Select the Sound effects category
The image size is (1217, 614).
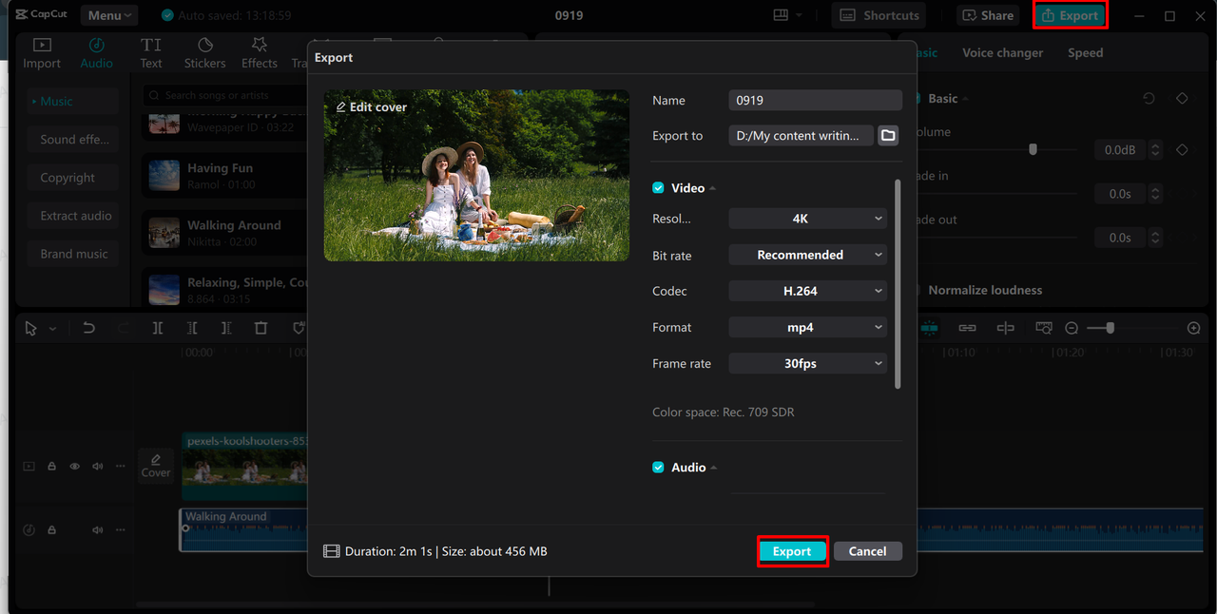coord(73,139)
